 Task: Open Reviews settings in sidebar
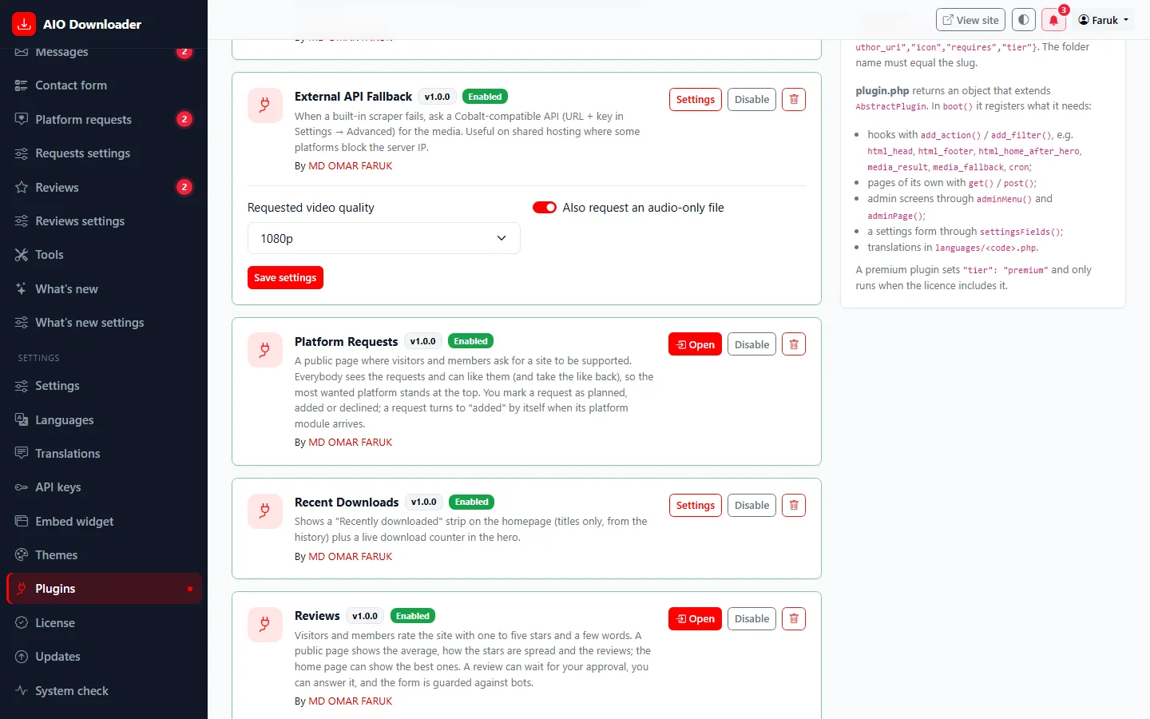pos(104,221)
